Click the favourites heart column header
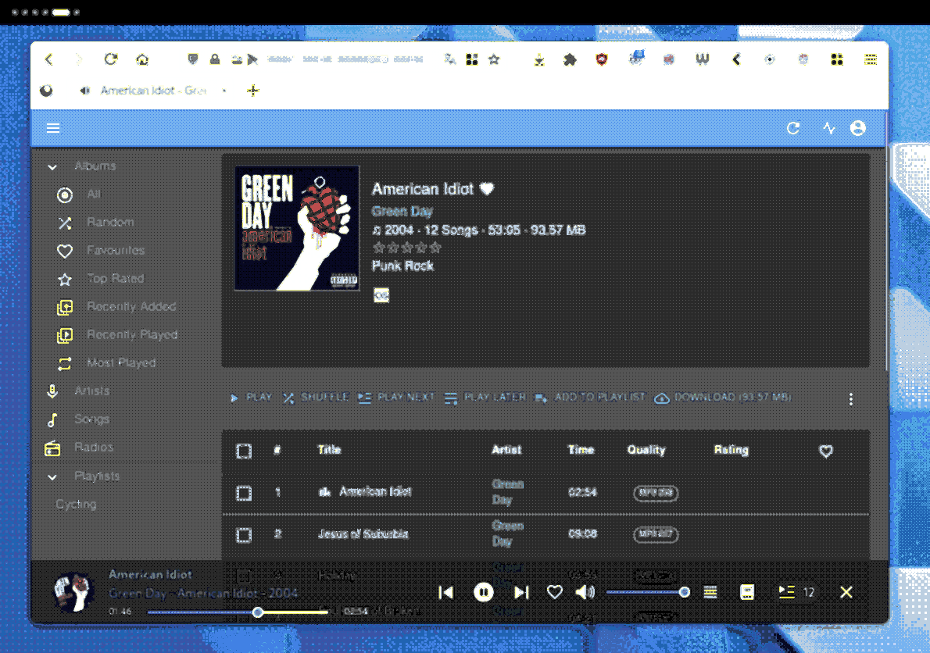The image size is (930, 653). click(x=826, y=451)
